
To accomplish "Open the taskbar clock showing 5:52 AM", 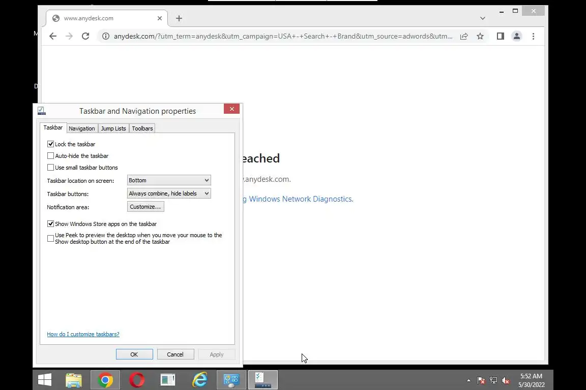I will tap(531, 380).
